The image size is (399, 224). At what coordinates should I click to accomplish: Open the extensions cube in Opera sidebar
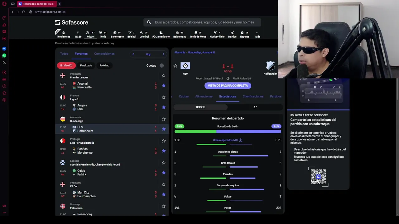pyautogui.click(x=4, y=93)
